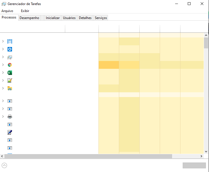Open the Arquivo menu
The width and height of the screenshot is (209, 172).
coord(7,11)
